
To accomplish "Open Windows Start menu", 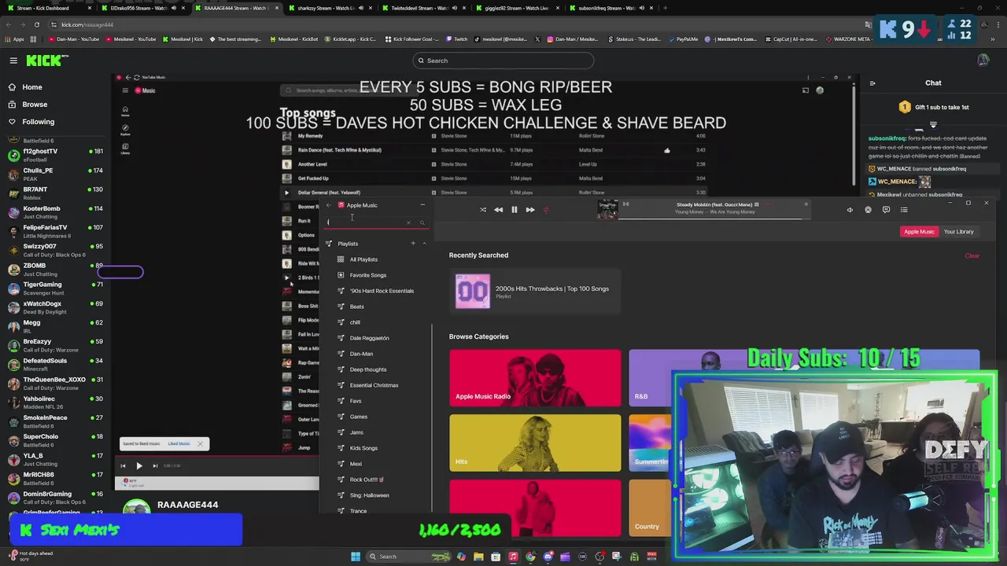I will pos(355,557).
